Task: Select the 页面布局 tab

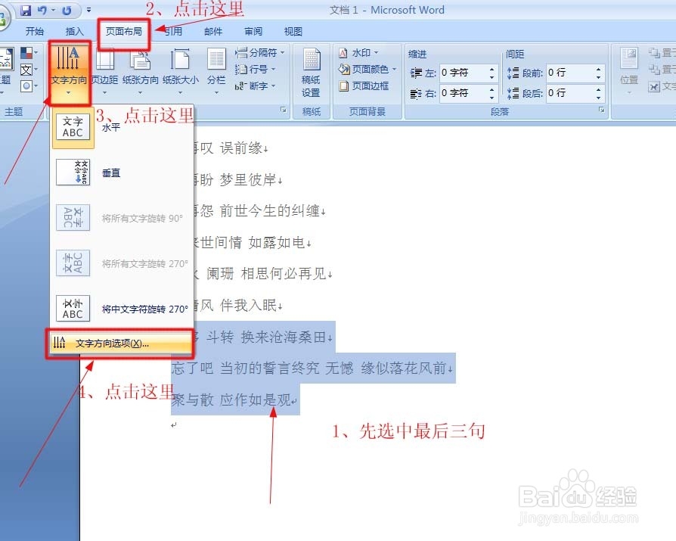Action: [x=124, y=31]
